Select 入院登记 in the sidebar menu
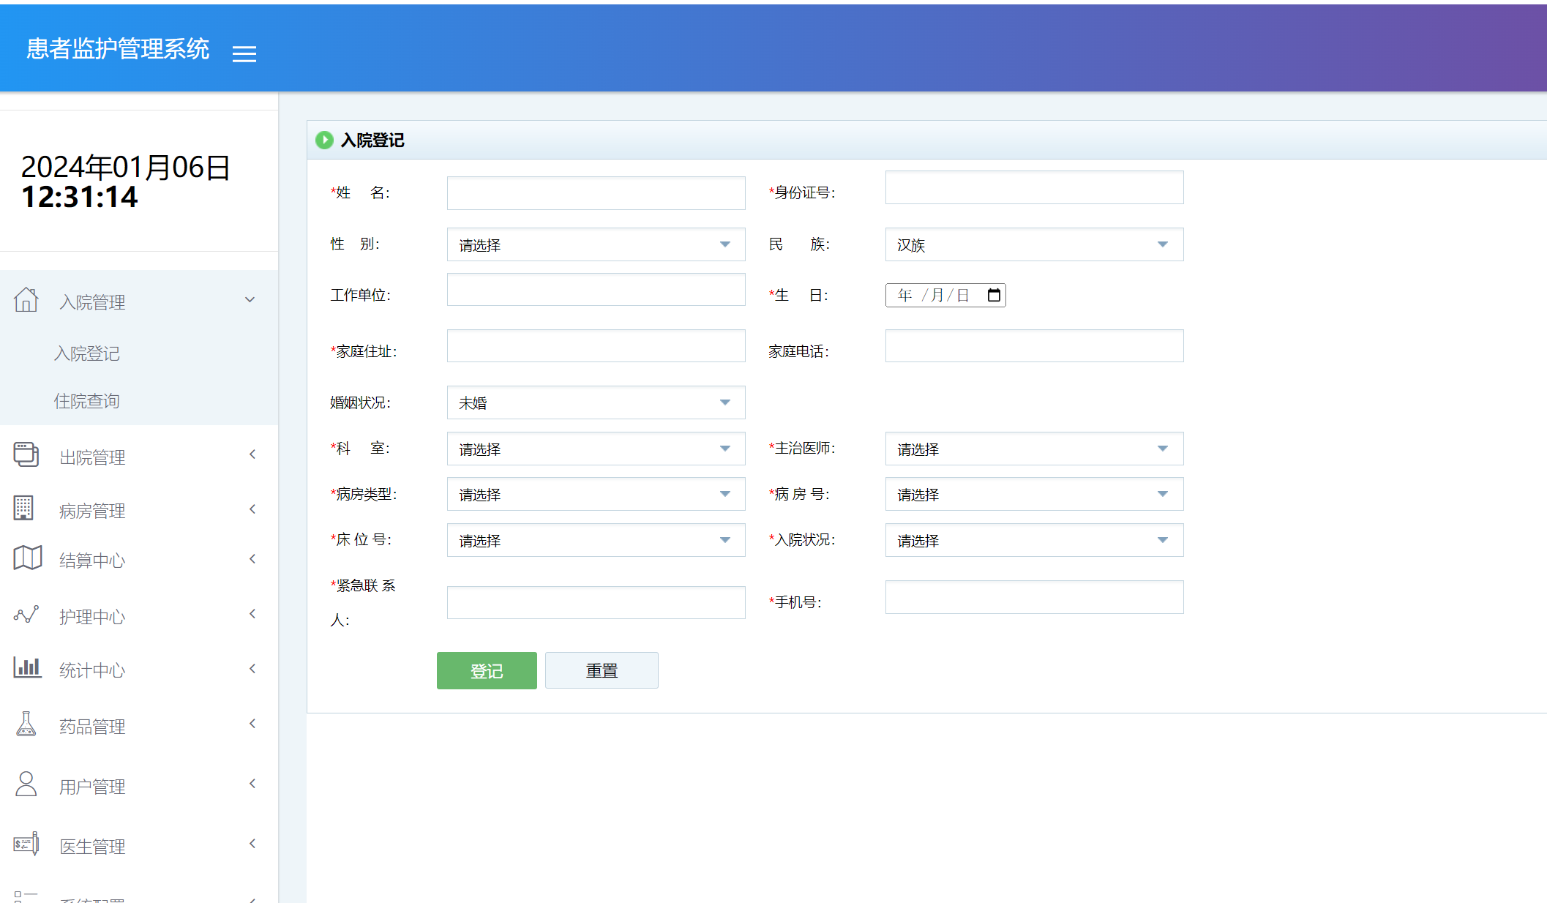Screen dimensions: 1547x903 point(87,353)
